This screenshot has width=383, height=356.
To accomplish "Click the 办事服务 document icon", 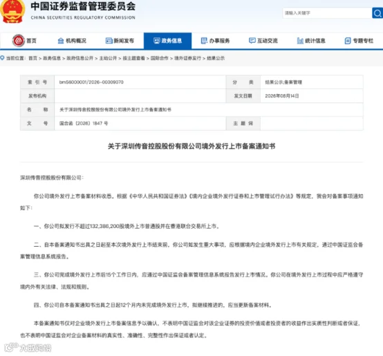I will pyautogui.click(x=204, y=41).
